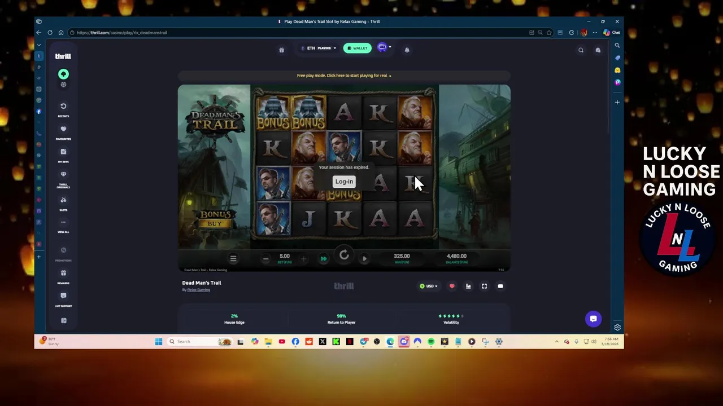Toggle the favourite heart under the game

[452, 286]
